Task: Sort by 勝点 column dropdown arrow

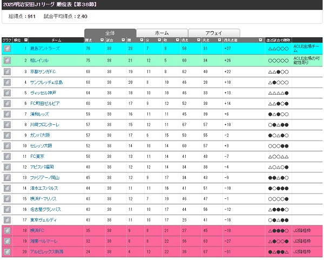Action: 101,40
